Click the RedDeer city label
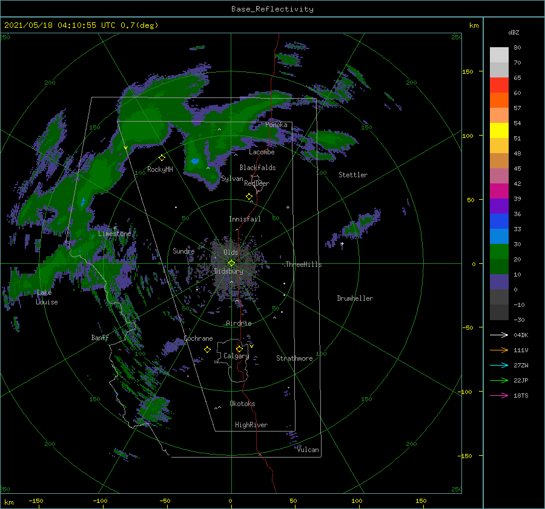The height and width of the screenshot is (509, 545). [x=257, y=183]
